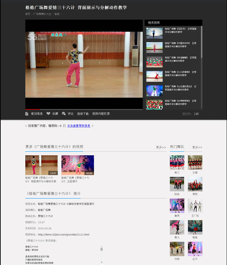Image resolution: width=227 pixels, height=265 pixels.
Task: Click the page title 格格广场舞爱情三十六计
Action: pyautogui.click(x=76, y=7)
